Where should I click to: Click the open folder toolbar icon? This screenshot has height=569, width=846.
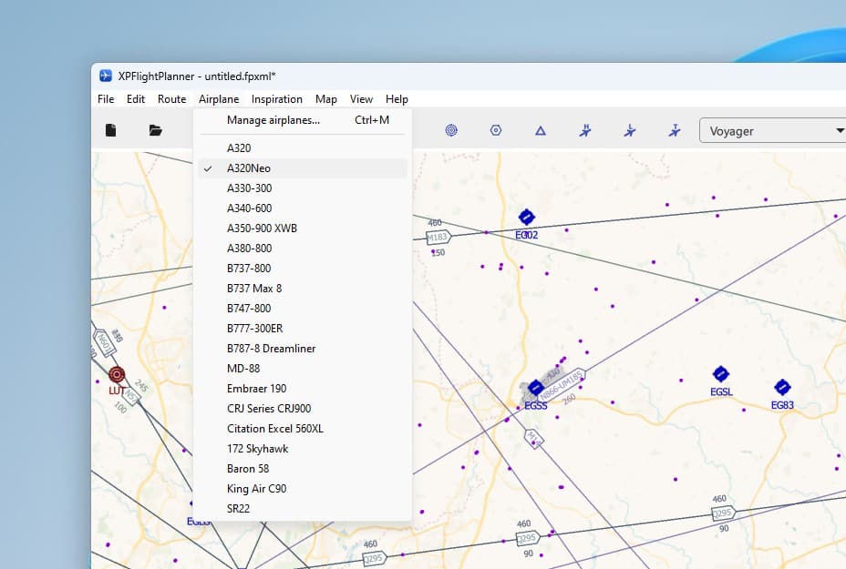tap(155, 130)
